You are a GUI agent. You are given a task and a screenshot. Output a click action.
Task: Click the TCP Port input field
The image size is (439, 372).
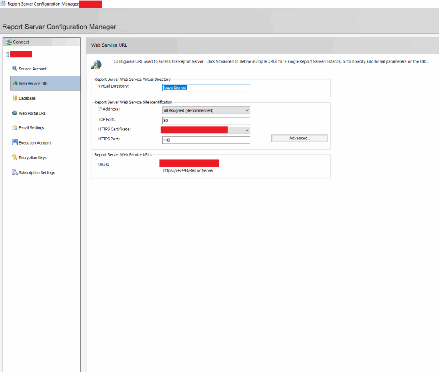click(x=206, y=121)
